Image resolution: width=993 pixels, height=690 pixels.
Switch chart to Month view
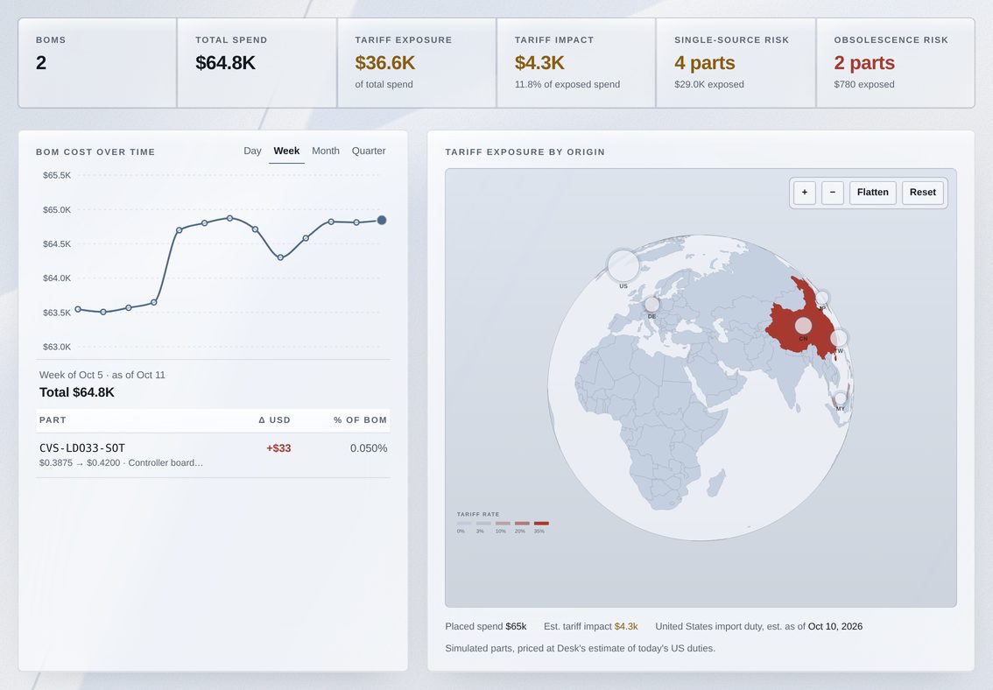[326, 151]
